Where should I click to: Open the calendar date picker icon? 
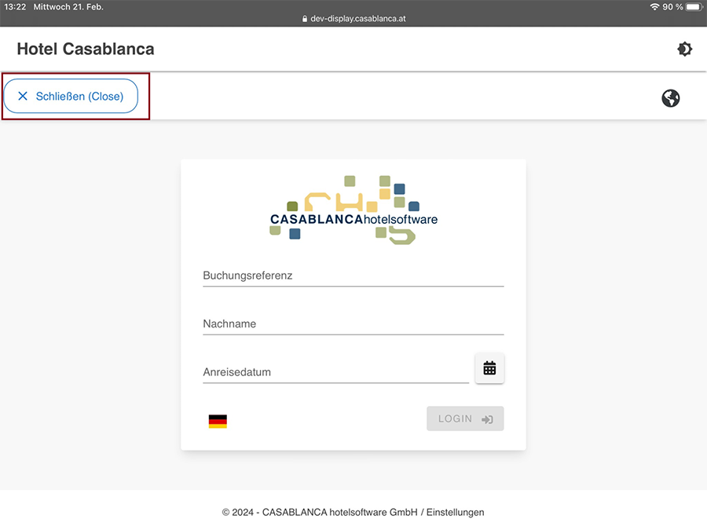pyautogui.click(x=489, y=368)
